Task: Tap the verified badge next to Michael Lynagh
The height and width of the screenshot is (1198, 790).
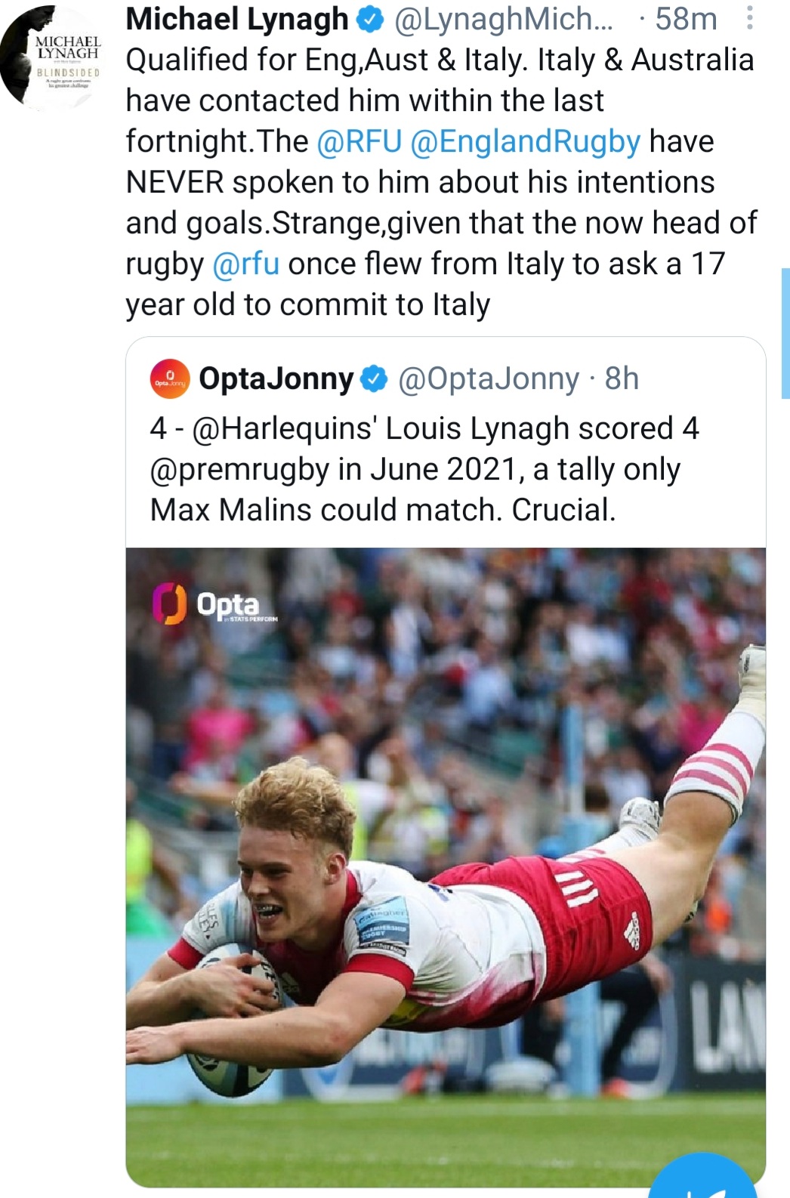Action: pos(369,20)
